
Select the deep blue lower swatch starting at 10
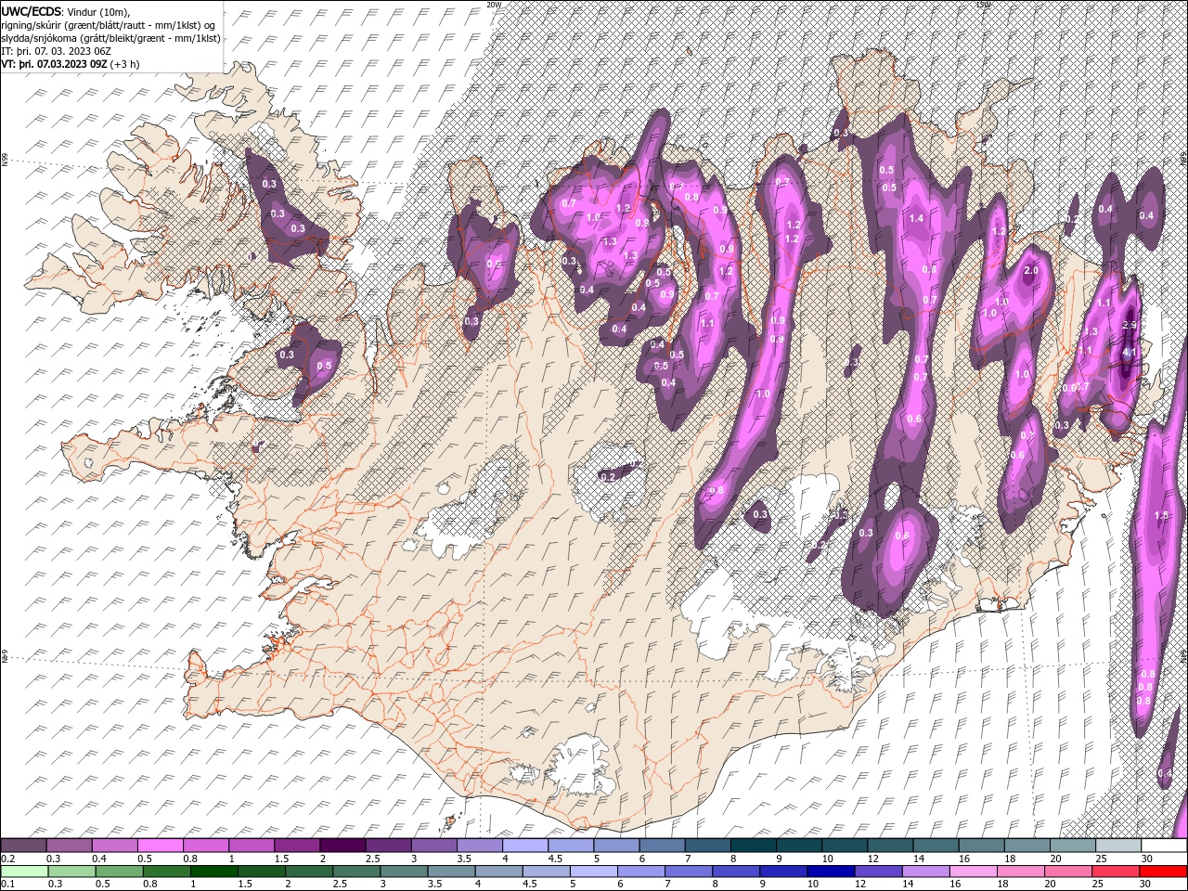[x=831, y=871]
